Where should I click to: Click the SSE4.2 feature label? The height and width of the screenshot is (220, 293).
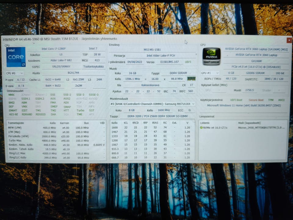point(40,99)
